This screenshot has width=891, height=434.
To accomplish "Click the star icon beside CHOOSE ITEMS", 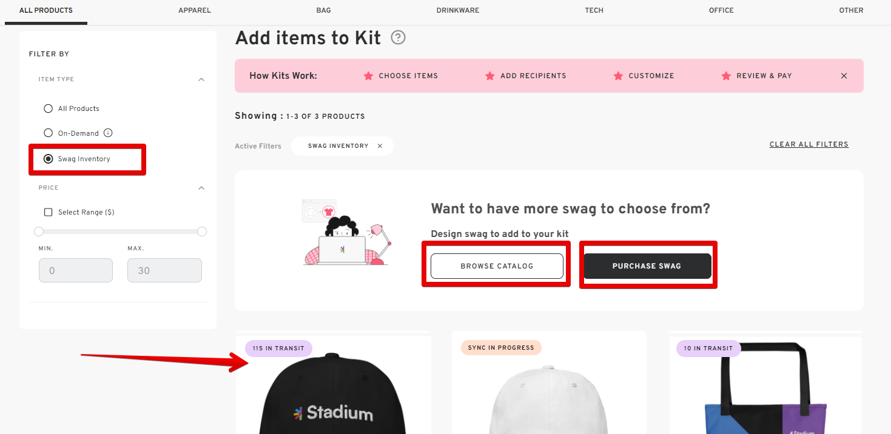I will point(368,76).
